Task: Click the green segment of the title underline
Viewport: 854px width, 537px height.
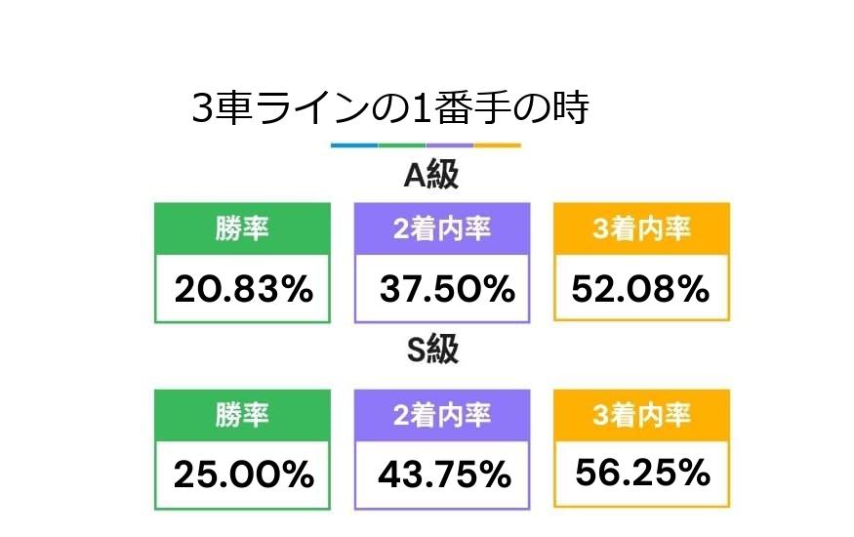Action: [x=402, y=145]
